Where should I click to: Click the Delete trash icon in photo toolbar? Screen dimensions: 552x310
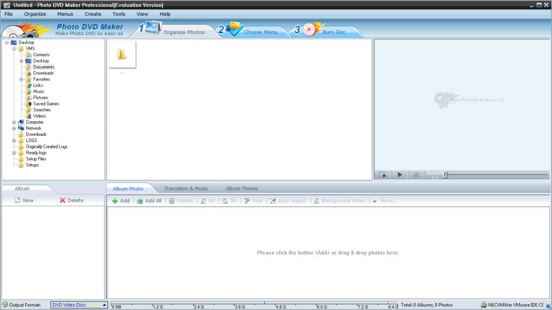point(172,201)
